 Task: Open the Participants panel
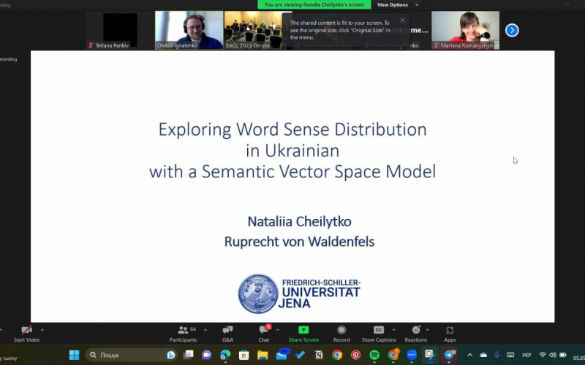(183, 334)
